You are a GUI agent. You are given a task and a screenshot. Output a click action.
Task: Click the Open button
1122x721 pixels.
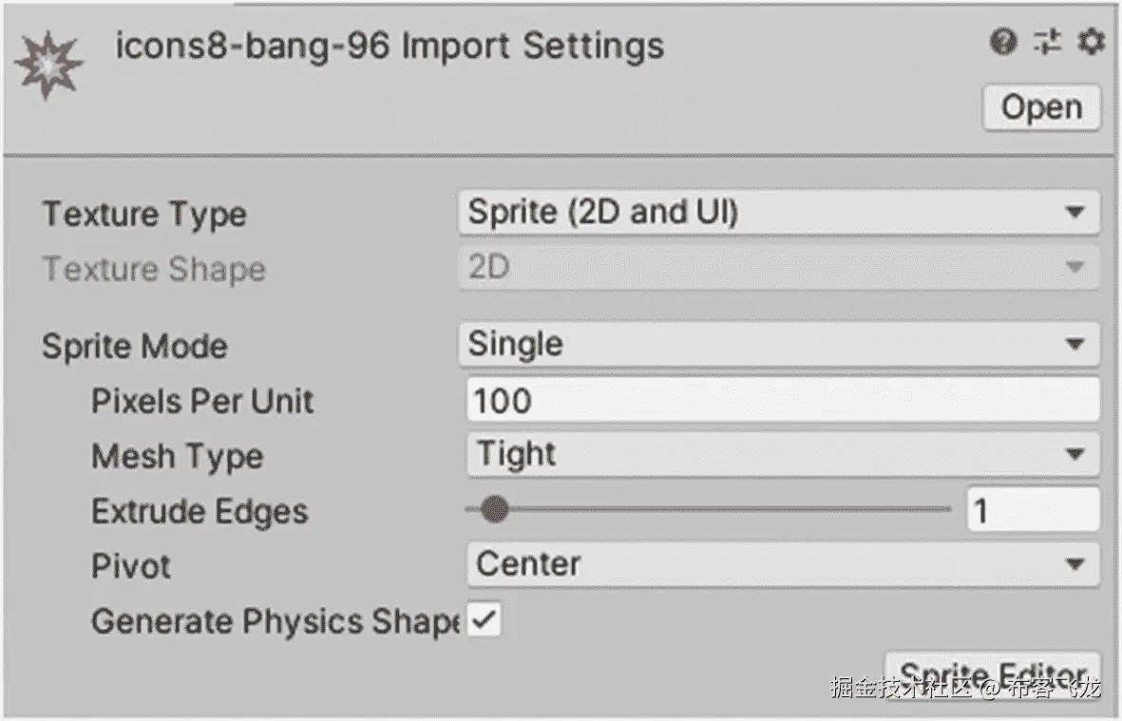(x=1041, y=107)
